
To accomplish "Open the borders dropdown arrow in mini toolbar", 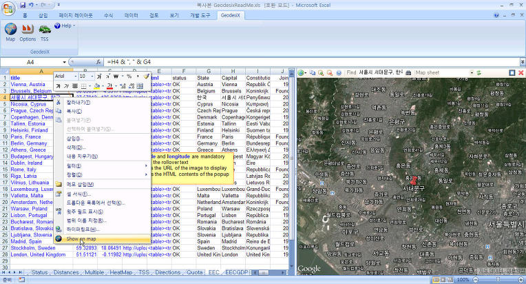I will 90,86.
